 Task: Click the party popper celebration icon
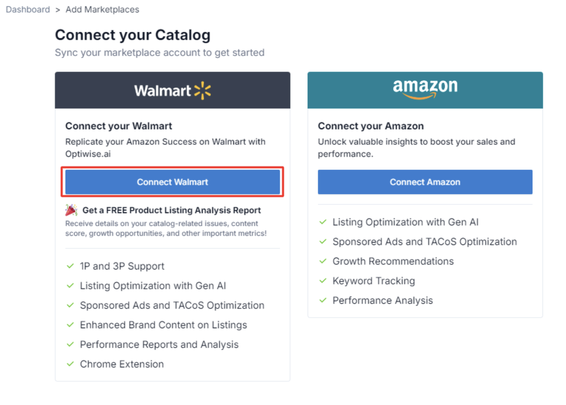pos(71,210)
